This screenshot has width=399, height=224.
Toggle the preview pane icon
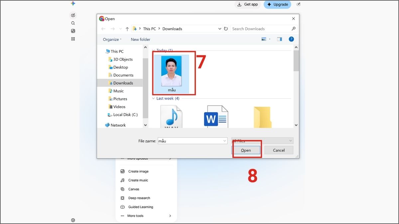coord(279,39)
